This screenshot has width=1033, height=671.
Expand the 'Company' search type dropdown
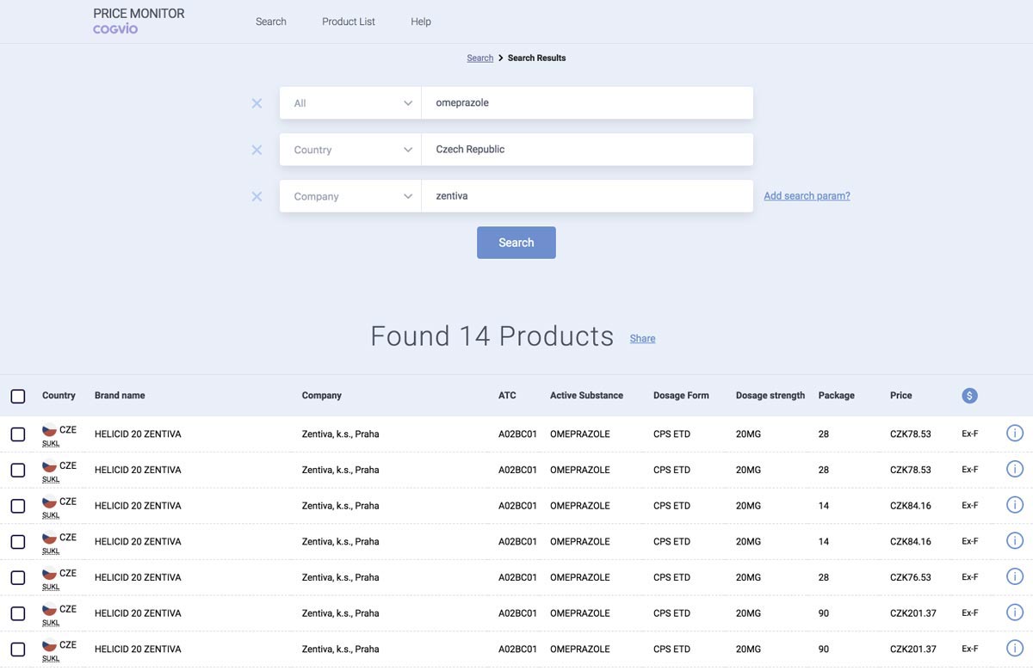(x=350, y=196)
